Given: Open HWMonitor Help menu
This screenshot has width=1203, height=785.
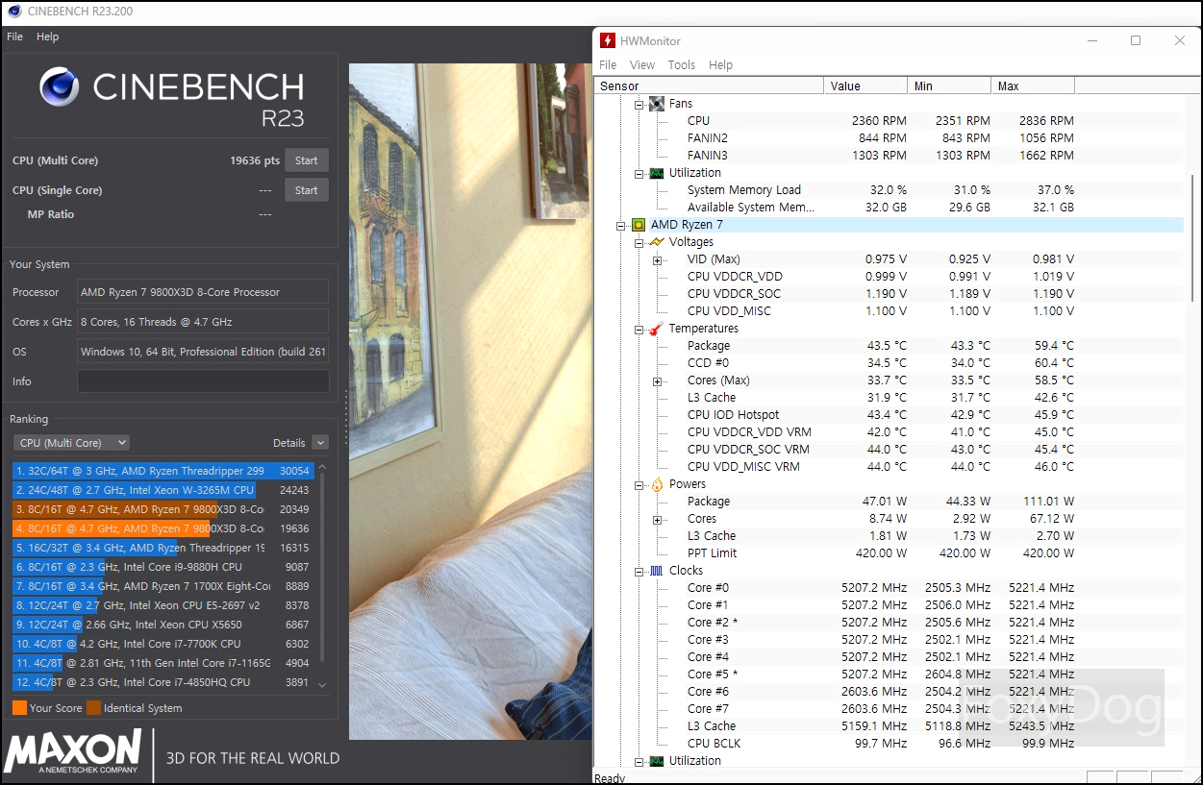Looking at the screenshot, I should (721, 65).
